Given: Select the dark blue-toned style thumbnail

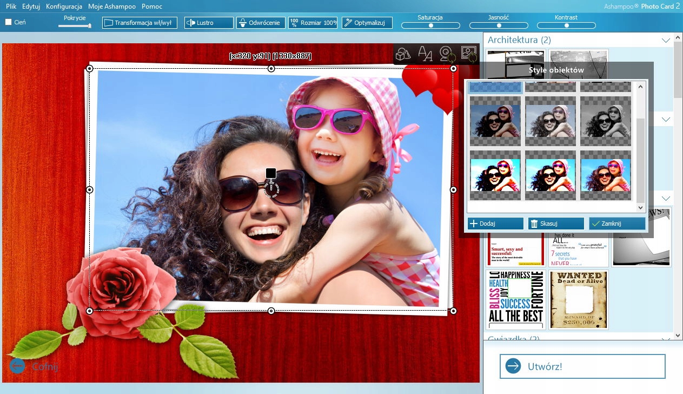Looking at the screenshot, I should (495, 121).
